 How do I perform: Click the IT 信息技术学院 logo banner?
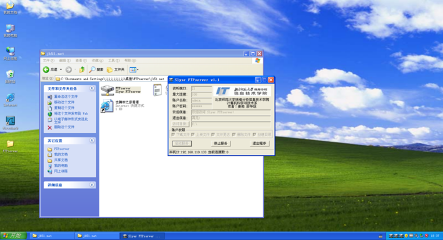(x=243, y=91)
